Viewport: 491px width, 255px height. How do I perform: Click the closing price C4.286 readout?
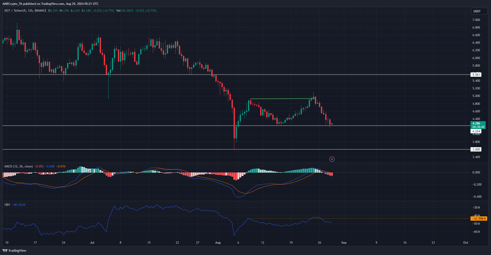pos(86,11)
